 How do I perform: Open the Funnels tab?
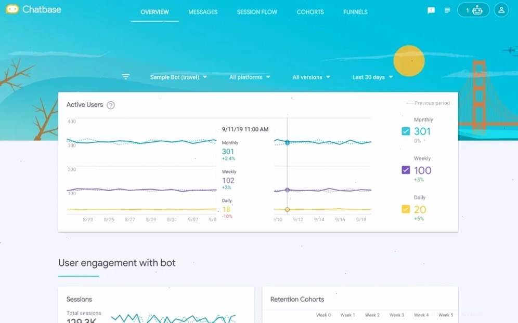(355, 12)
